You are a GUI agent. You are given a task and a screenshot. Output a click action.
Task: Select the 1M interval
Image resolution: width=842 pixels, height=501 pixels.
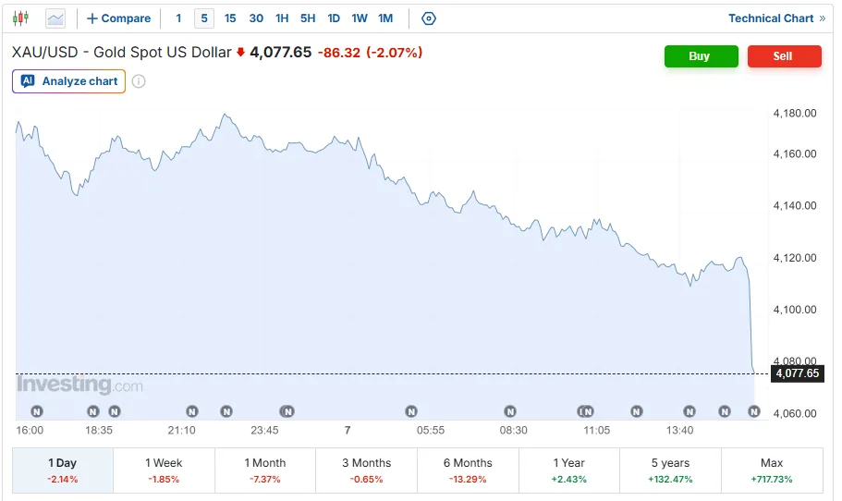point(385,18)
